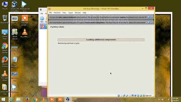Open File menu in VirtualBox Manager window behind

(x=42, y=14)
